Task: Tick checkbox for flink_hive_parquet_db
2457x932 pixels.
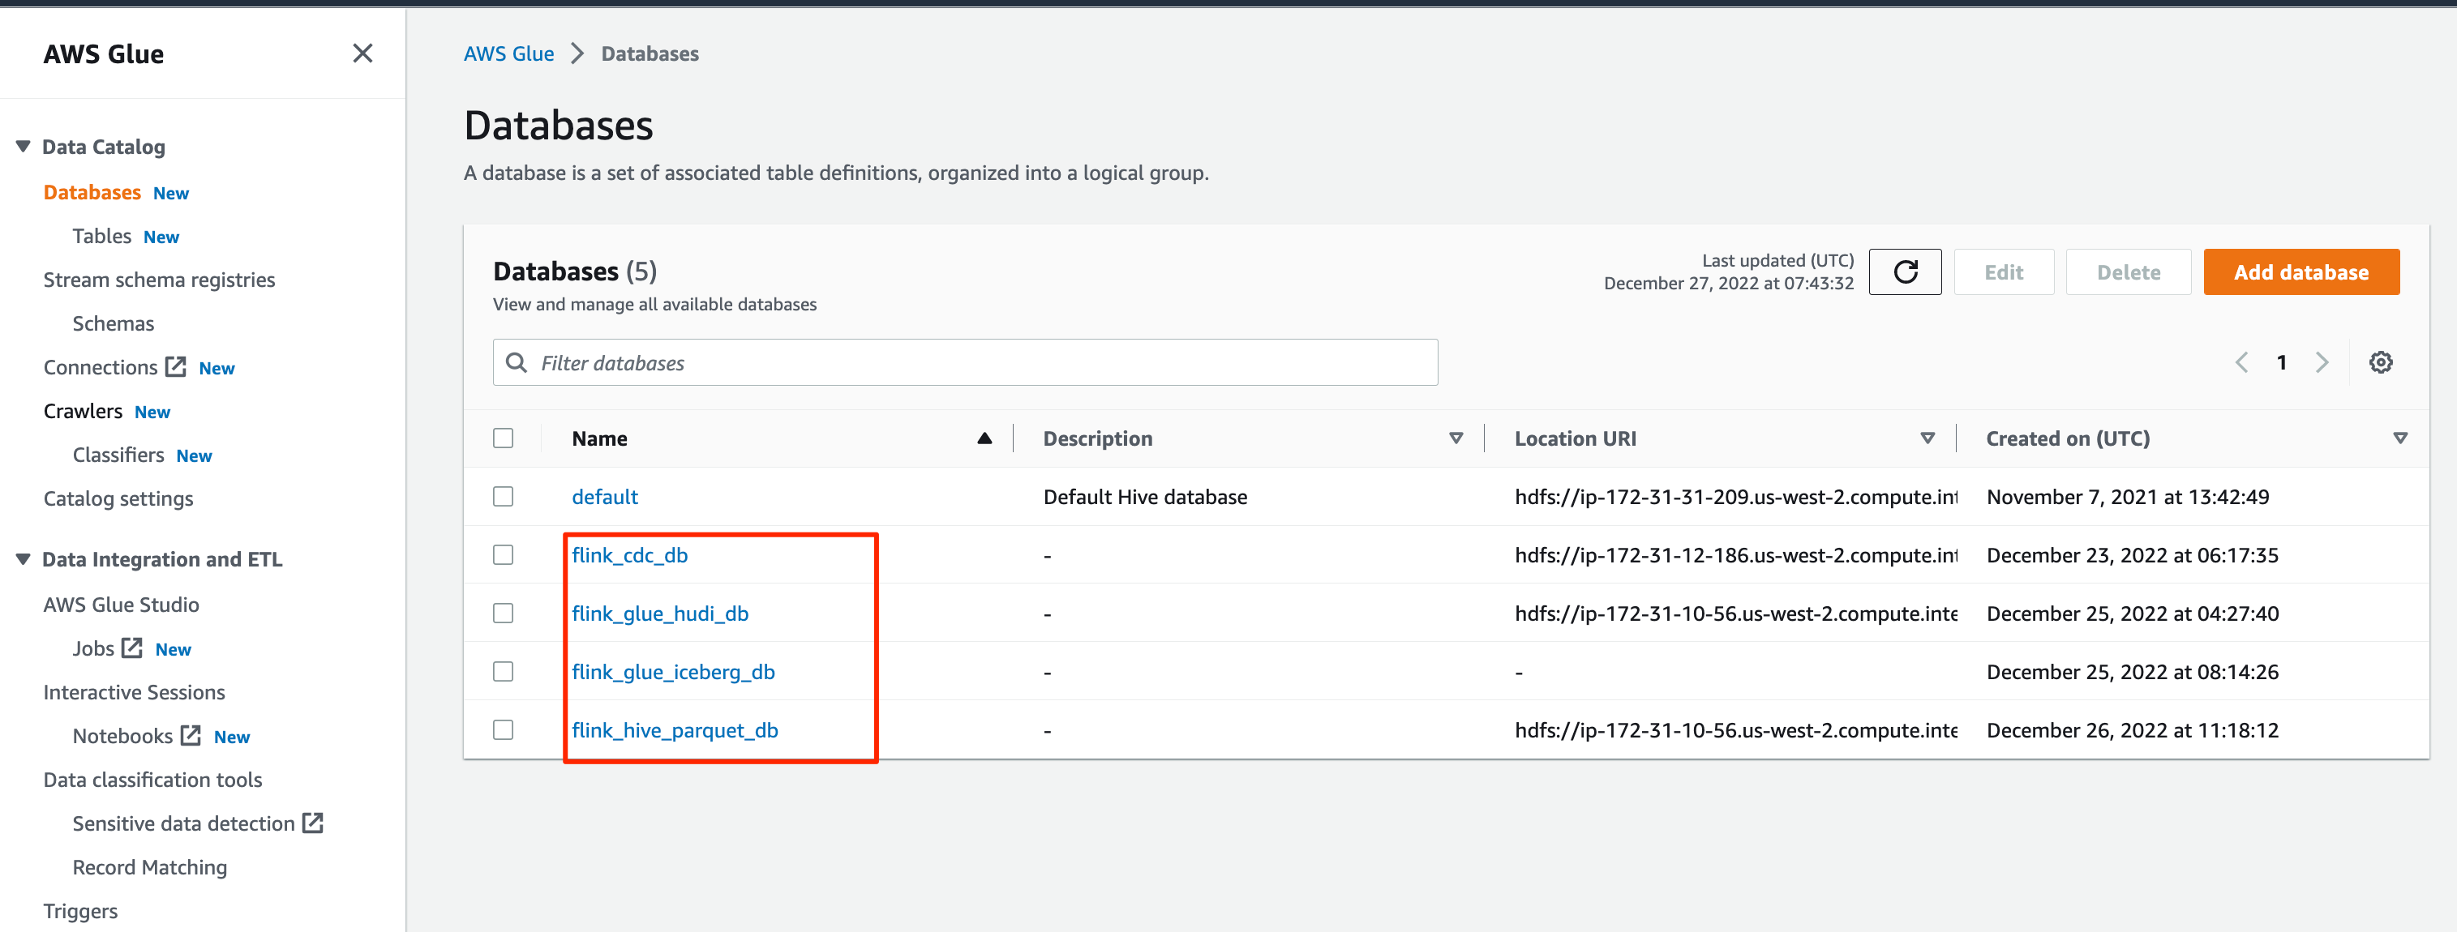Action: [503, 730]
